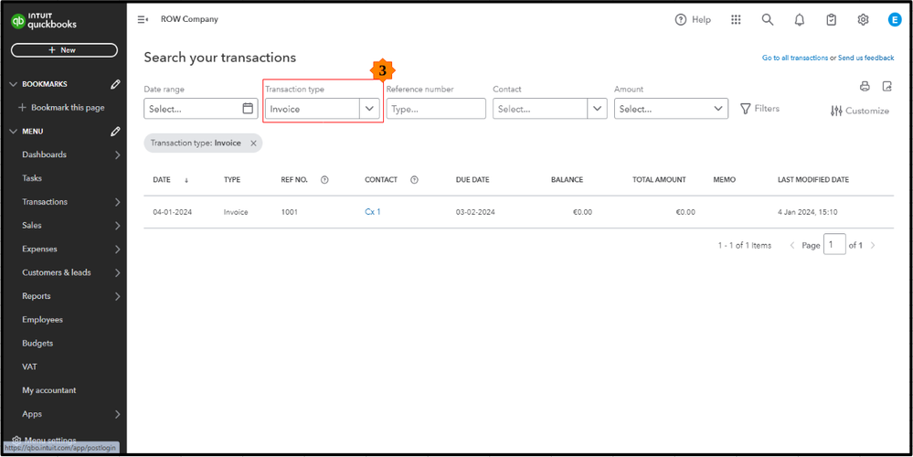This screenshot has width=913, height=457.
Task: Go to next page arrow
Action: pos(872,246)
